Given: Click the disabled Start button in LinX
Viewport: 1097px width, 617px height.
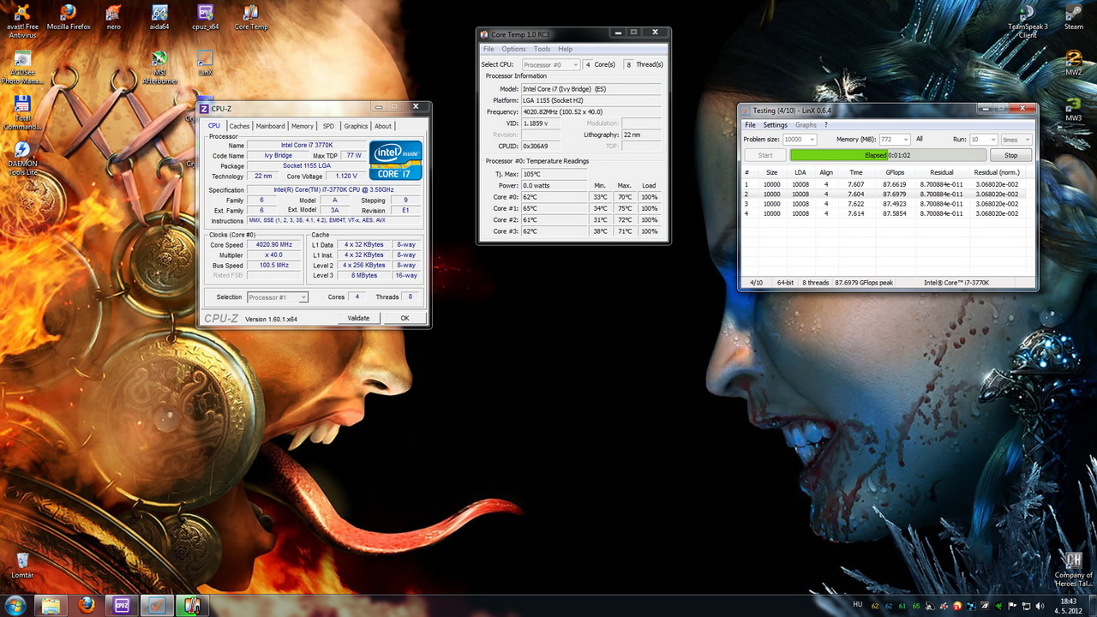Looking at the screenshot, I should [x=765, y=155].
